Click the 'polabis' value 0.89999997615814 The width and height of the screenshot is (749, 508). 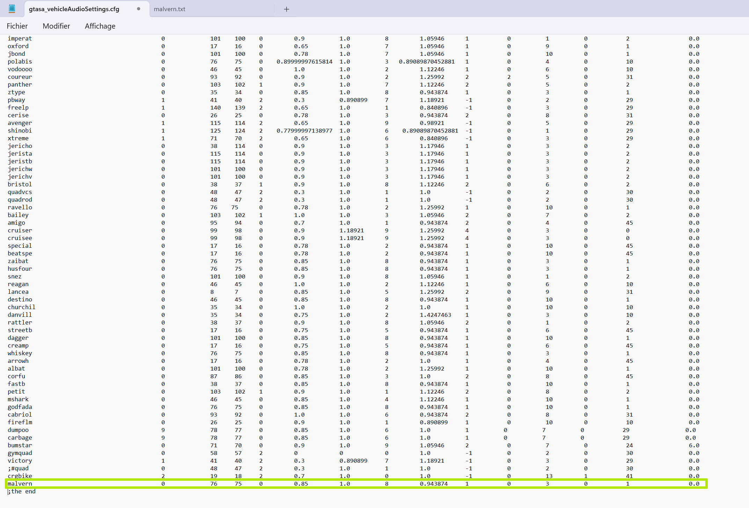click(304, 61)
